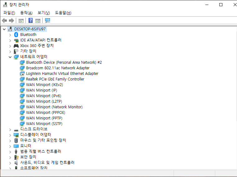Select the DESKTOP-6SIFU97 computer name
The height and width of the screenshot is (177, 237).
point(30,29)
